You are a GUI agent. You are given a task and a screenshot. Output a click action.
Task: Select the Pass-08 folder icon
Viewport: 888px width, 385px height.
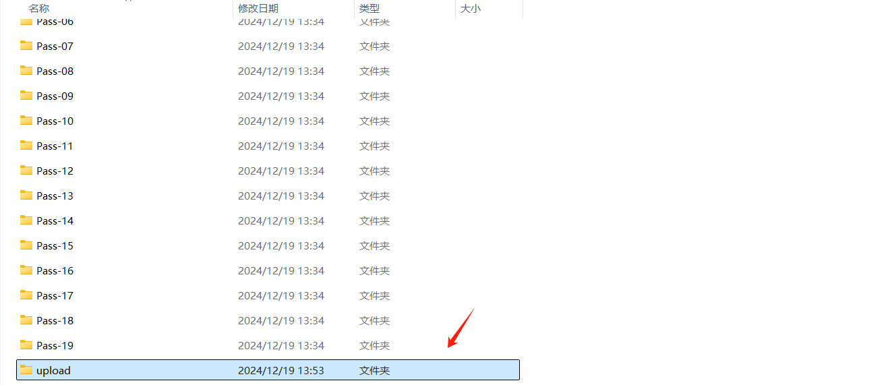[26, 71]
